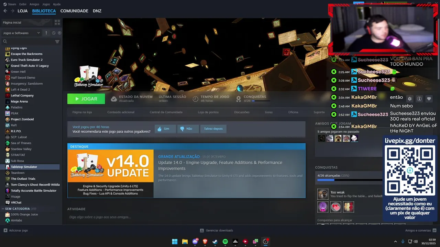Click the green JOGAR button
This screenshot has height=247, width=440.
point(86,99)
